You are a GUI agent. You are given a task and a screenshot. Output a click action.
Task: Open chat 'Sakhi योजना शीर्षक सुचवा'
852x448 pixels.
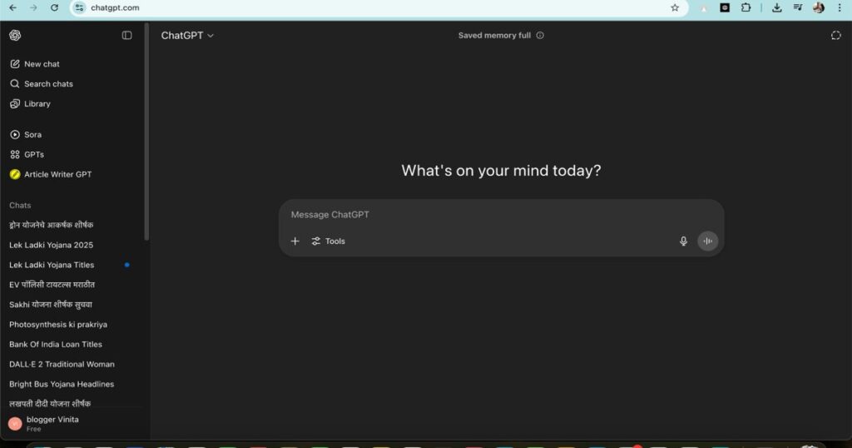click(51, 305)
